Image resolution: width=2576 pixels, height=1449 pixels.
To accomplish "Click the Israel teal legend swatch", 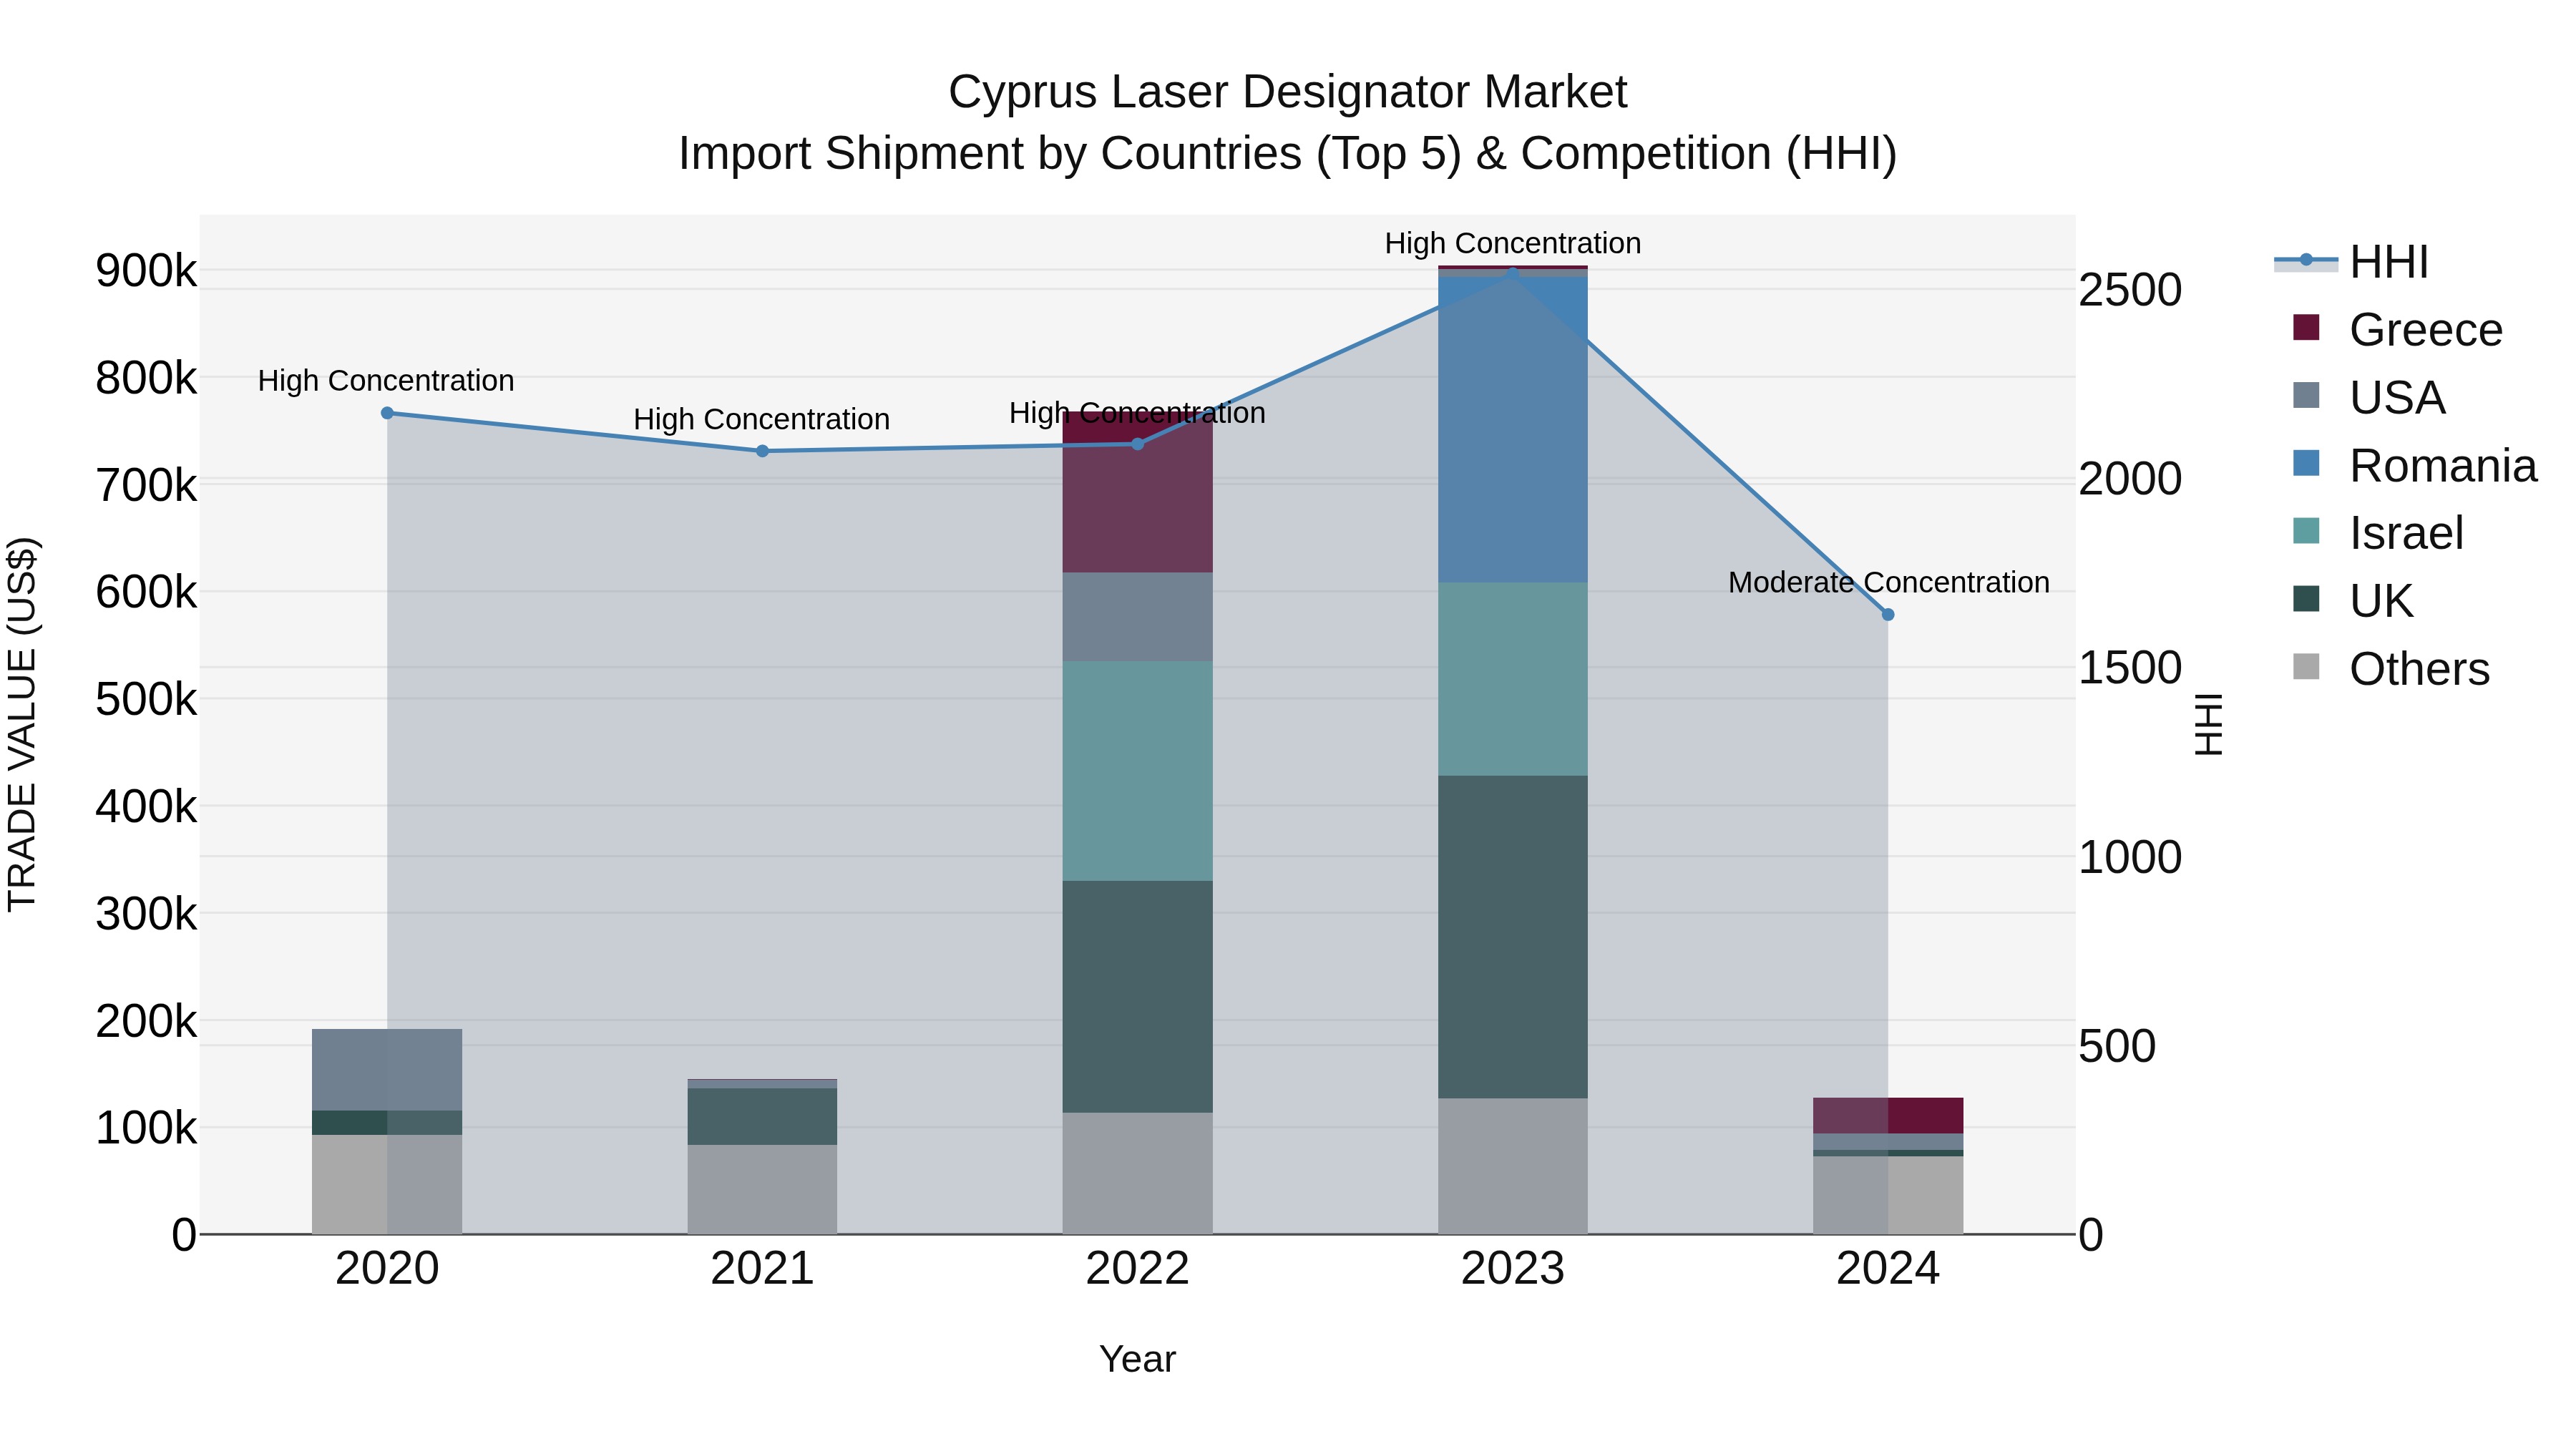I will [x=2306, y=530].
